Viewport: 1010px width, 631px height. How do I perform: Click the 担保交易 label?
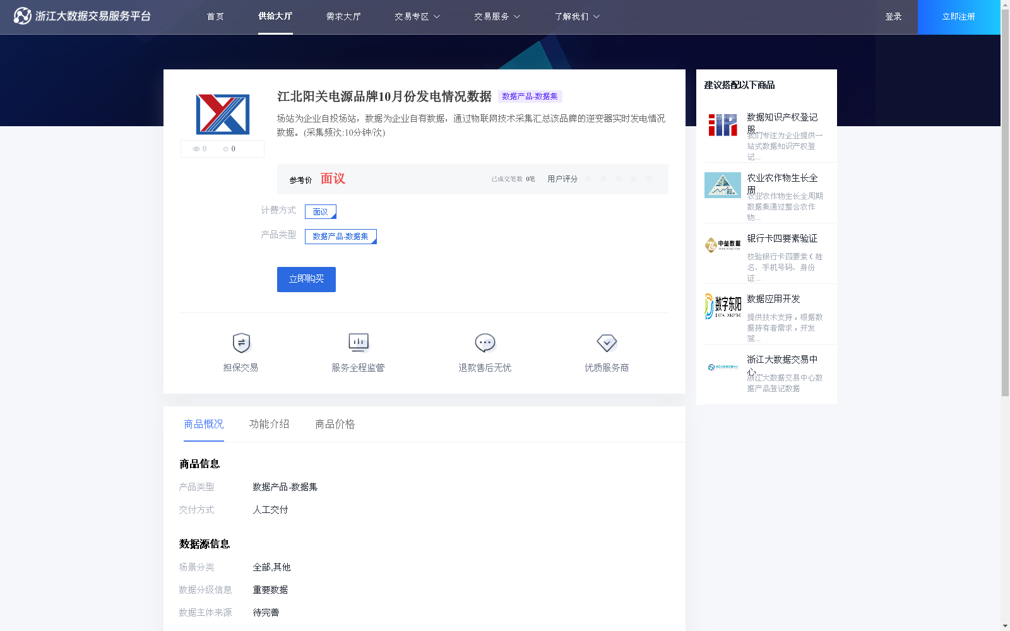241,368
